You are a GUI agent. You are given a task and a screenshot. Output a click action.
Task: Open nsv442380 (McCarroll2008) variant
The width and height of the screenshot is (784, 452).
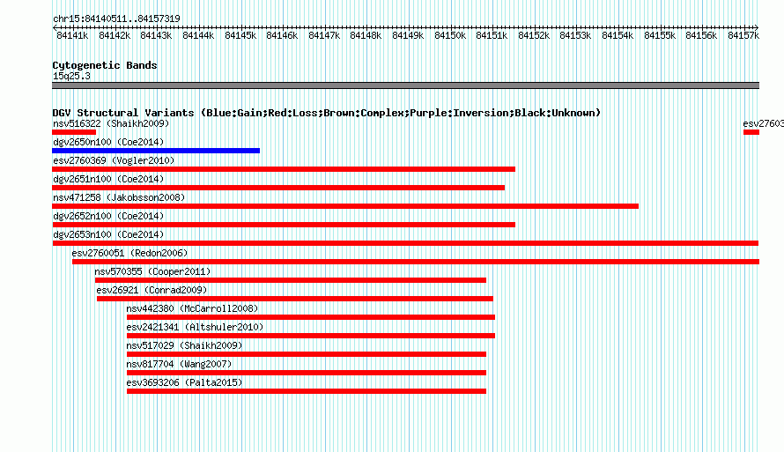click(x=192, y=308)
